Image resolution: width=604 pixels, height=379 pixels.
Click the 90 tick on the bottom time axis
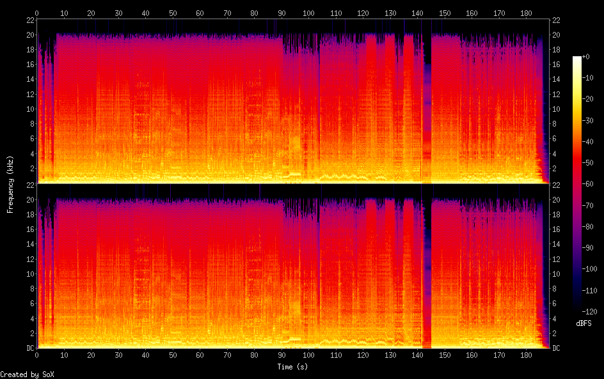pos(282,355)
